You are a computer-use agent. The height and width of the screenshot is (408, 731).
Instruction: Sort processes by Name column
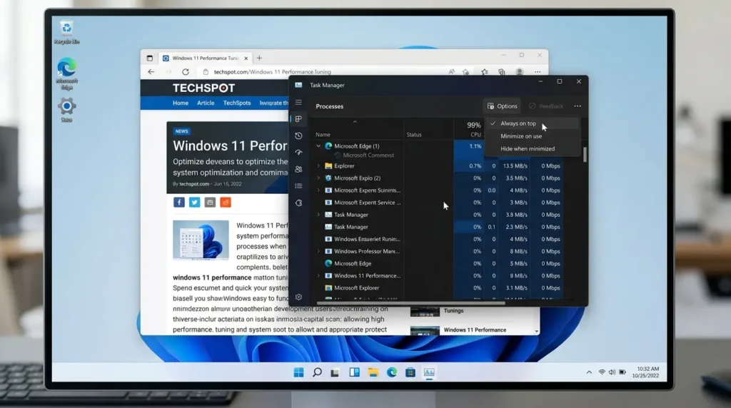(x=323, y=135)
